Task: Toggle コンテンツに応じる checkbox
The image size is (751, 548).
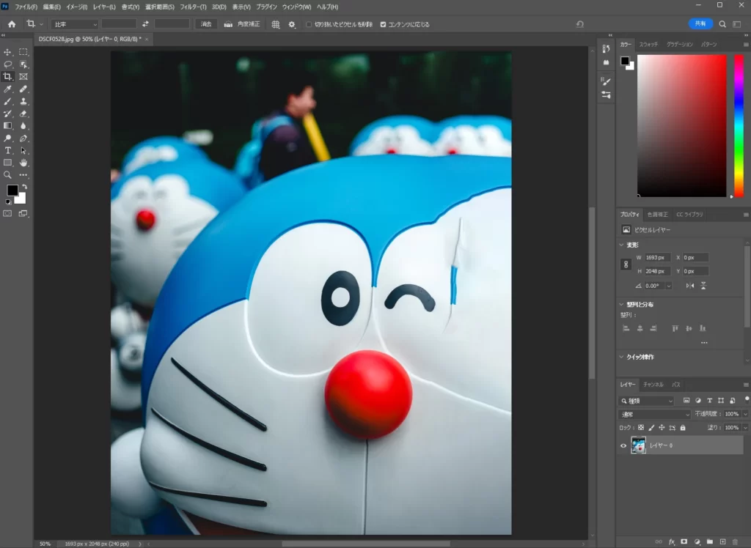Action: 383,24
